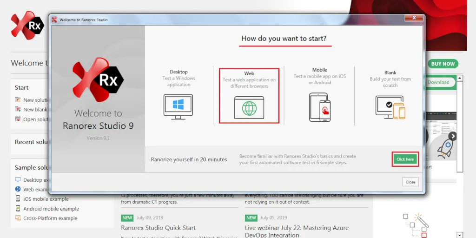This screenshot has width=476, height=238.
Task: Click the NEW badge beside July 05, 2019
Action: pyautogui.click(x=251, y=218)
